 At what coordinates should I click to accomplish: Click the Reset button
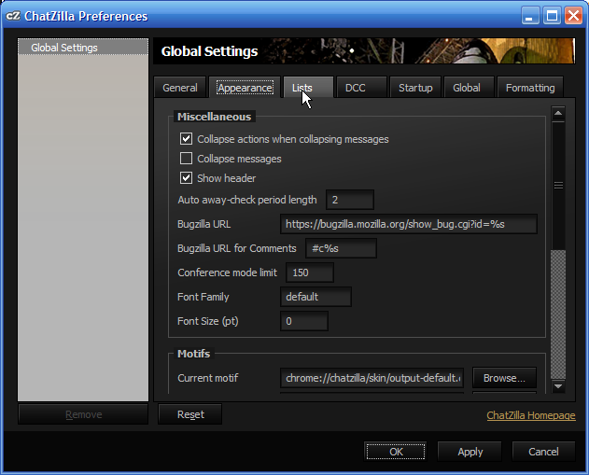(190, 414)
